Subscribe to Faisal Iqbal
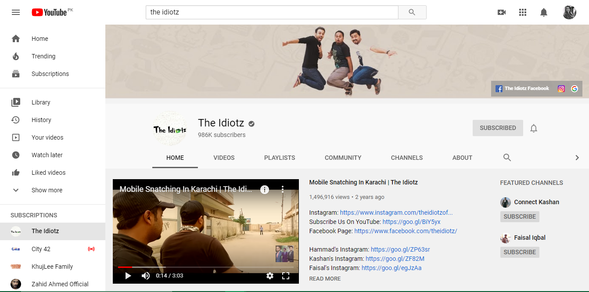This screenshot has width=589, height=292. 520,252
